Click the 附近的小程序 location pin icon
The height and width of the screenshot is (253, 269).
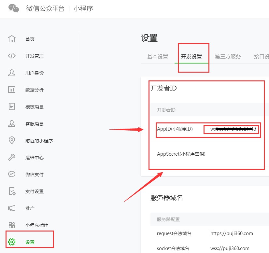click(x=11, y=140)
